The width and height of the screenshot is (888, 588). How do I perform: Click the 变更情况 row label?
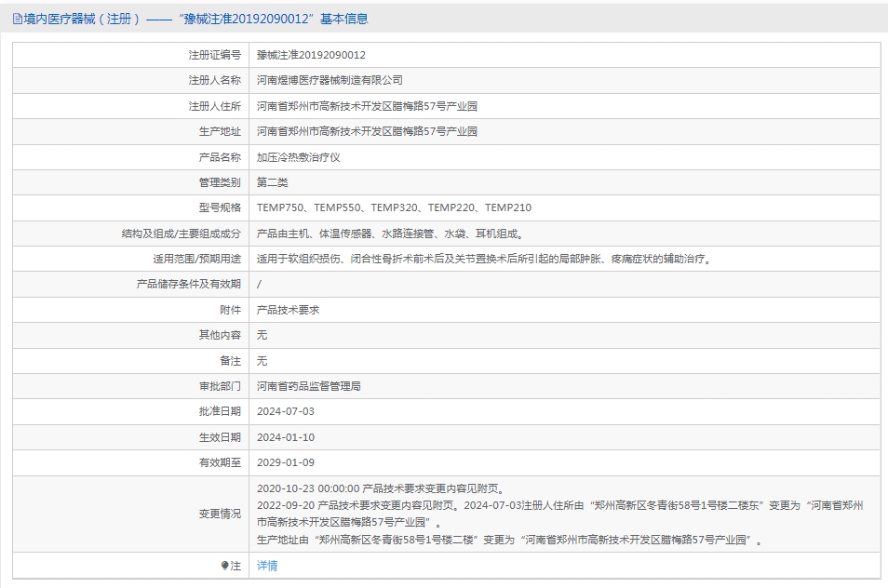click(220, 514)
